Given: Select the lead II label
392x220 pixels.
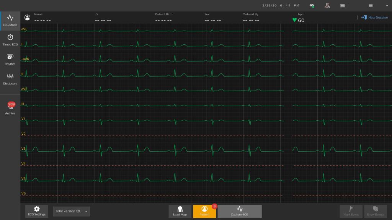Looking at the screenshot, I should (22, 74).
